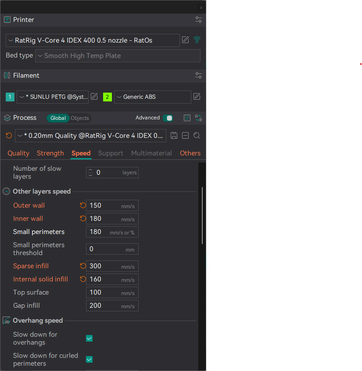Edit the Small perimeters speed field
This screenshot has width=362, height=371.
pos(112,232)
